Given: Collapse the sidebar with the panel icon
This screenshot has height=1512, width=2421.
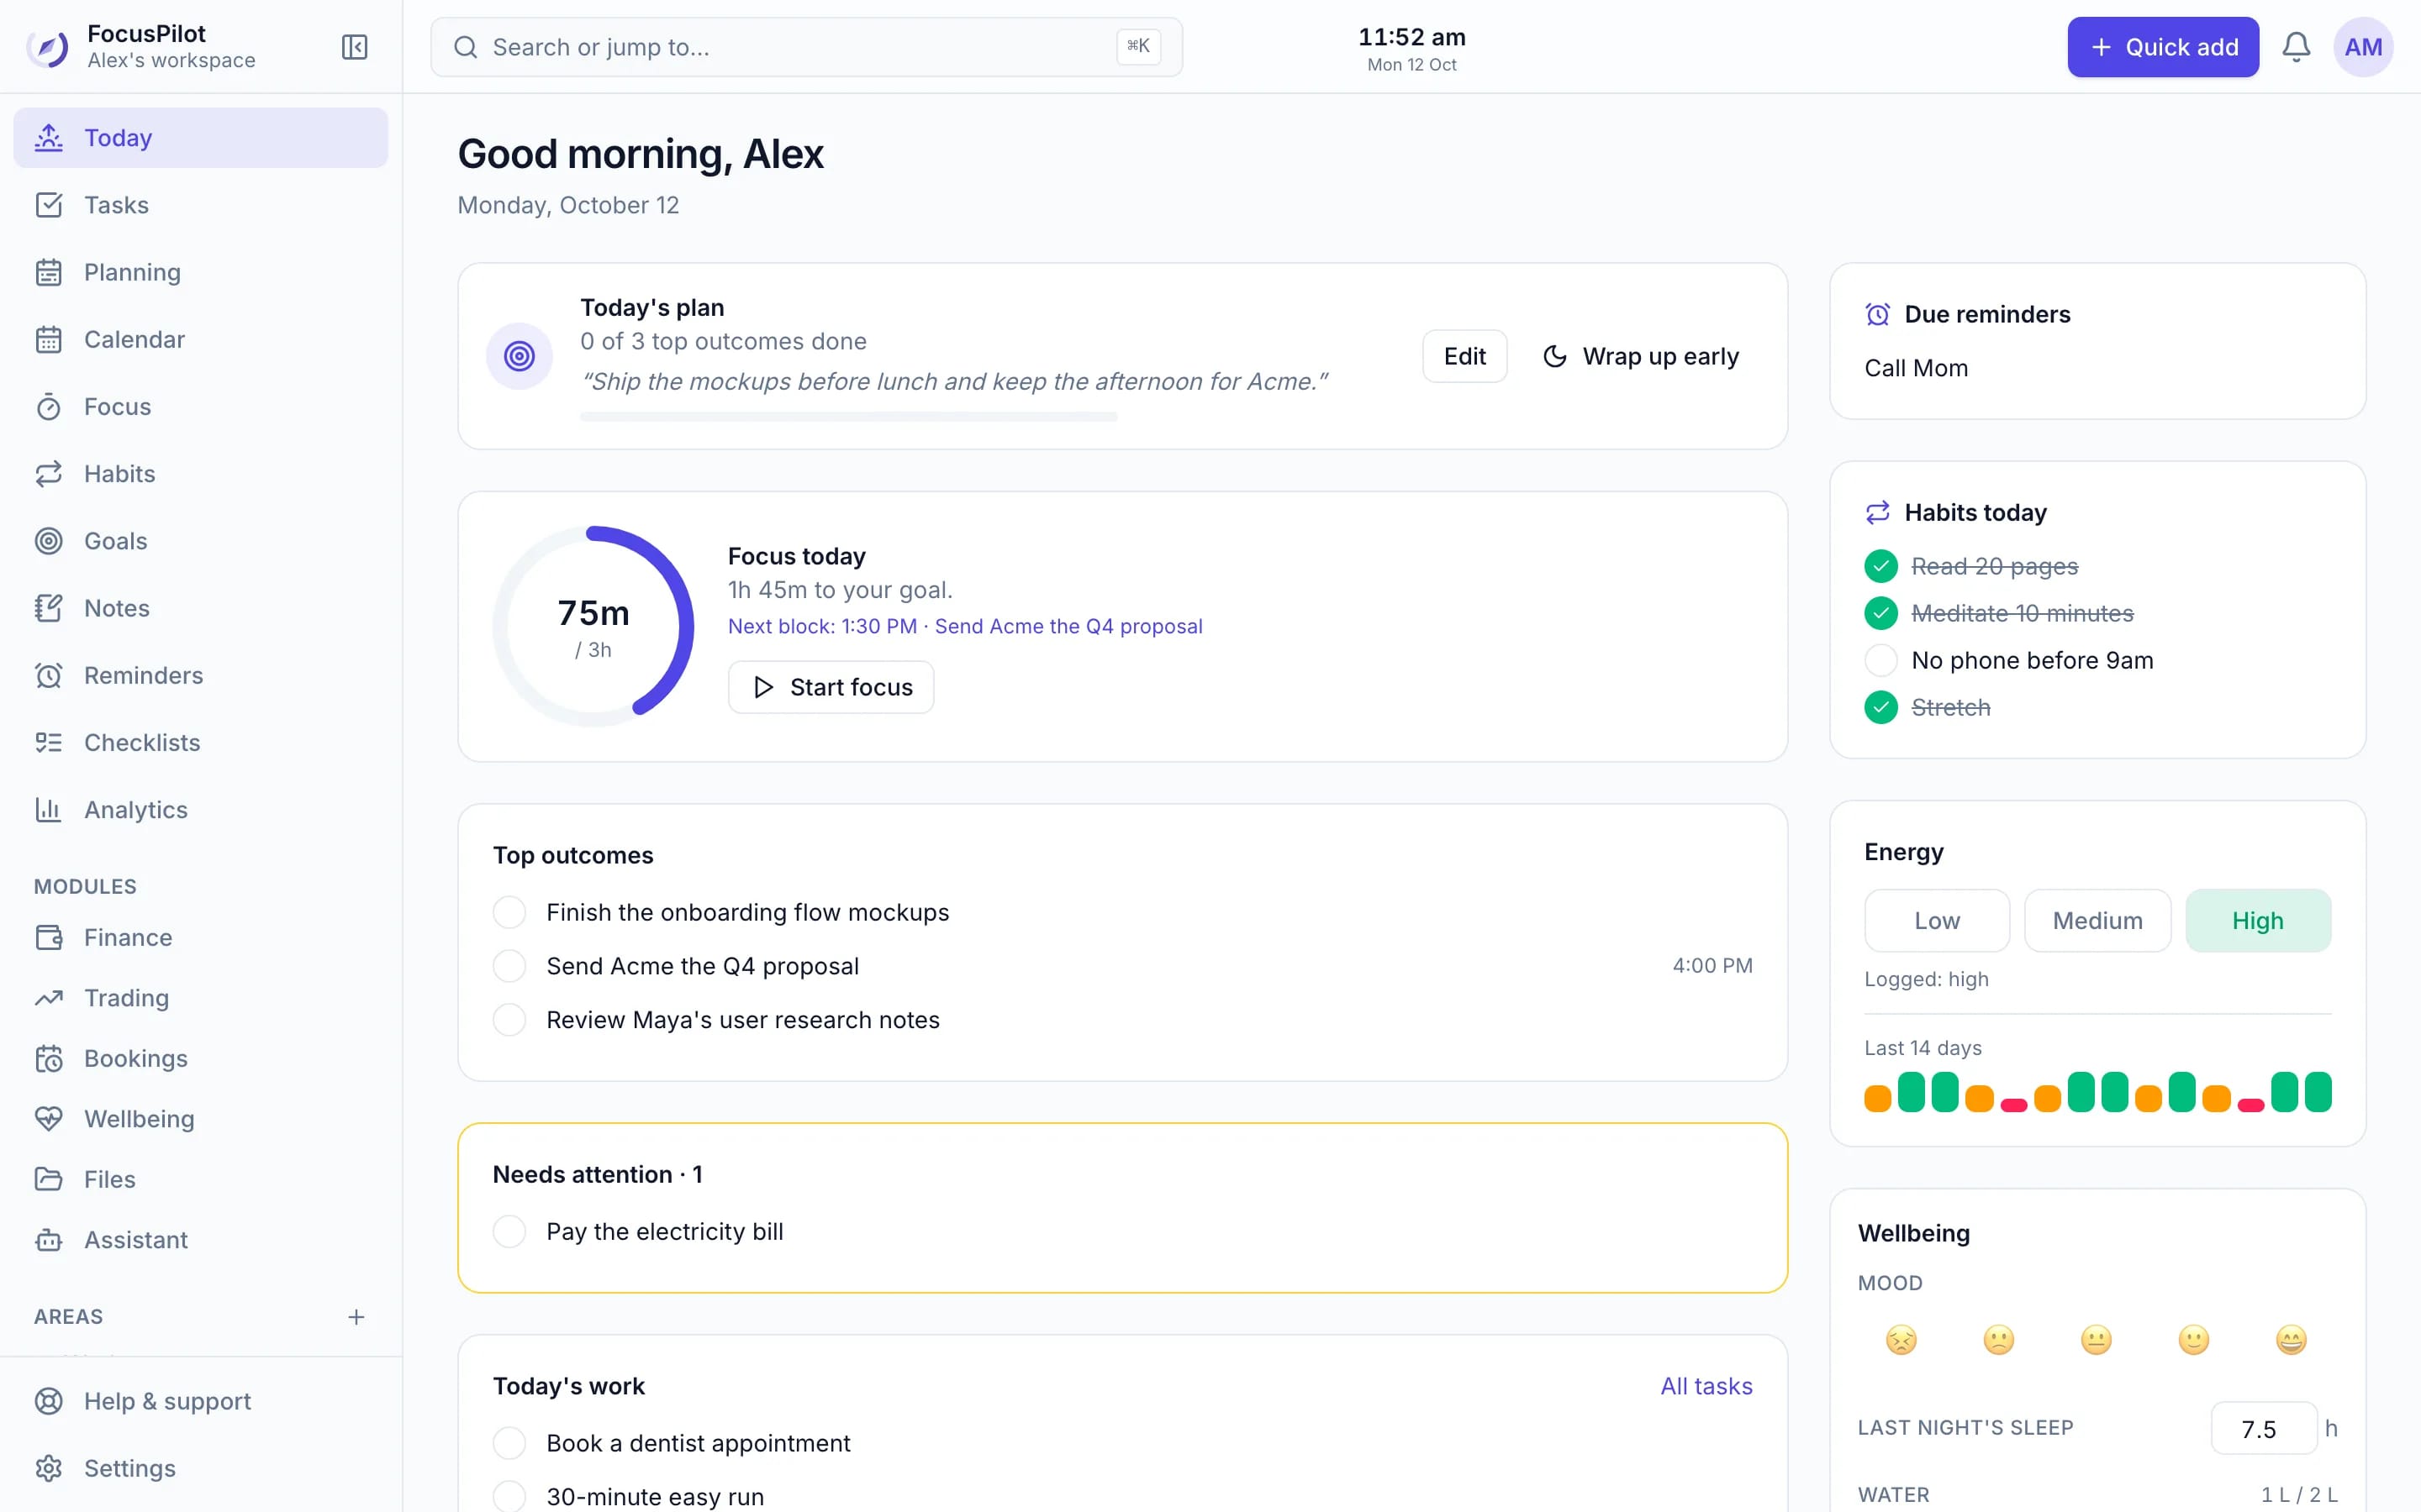Looking at the screenshot, I should click(354, 47).
